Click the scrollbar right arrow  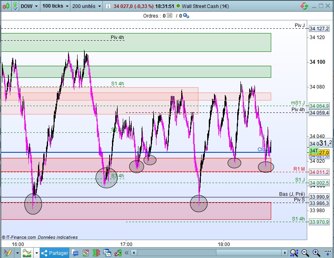click(285, 253)
